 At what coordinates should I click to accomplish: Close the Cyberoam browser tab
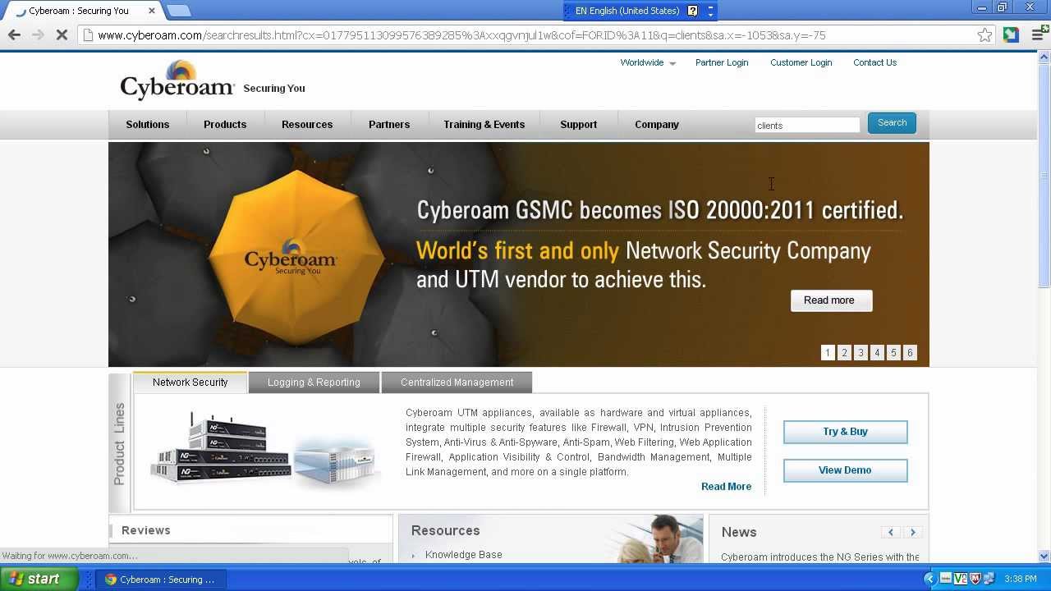[152, 11]
